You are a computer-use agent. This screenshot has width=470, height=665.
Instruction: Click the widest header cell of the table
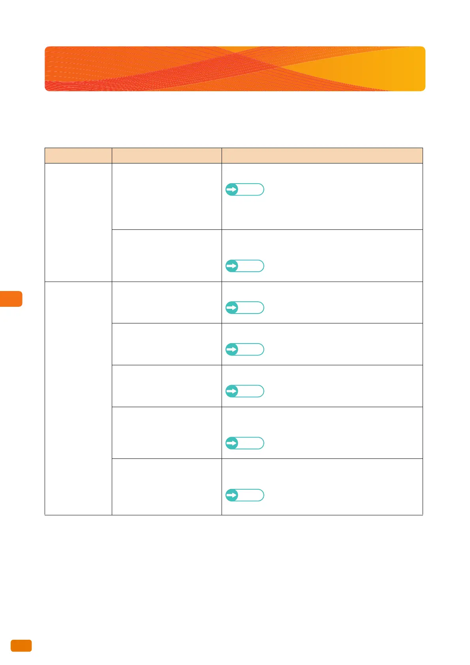point(322,156)
